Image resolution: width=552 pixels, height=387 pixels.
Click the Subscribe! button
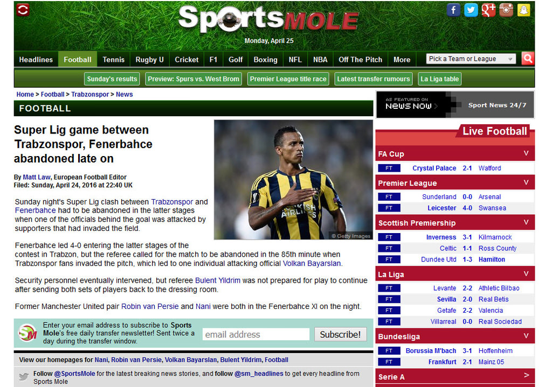pos(340,334)
